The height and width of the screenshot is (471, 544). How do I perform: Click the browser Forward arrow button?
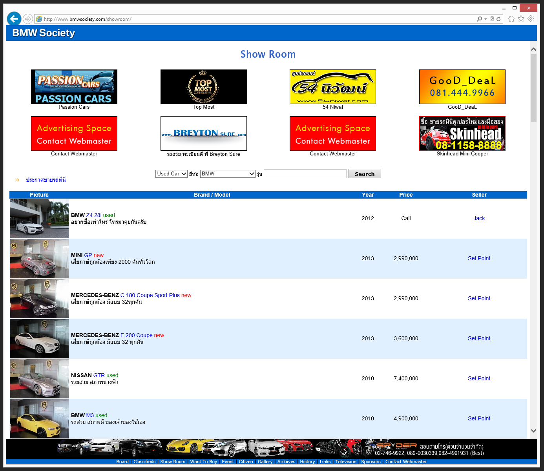[27, 19]
